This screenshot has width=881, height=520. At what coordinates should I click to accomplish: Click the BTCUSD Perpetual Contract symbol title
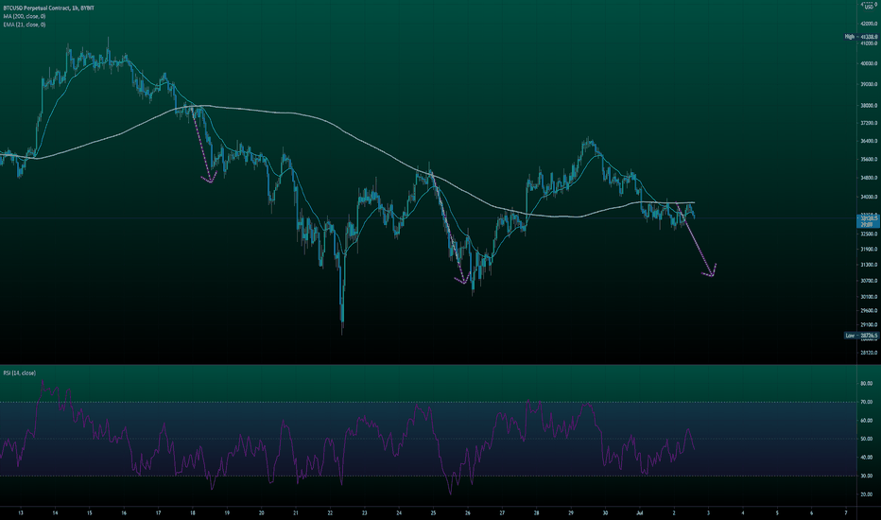(48, 9)
